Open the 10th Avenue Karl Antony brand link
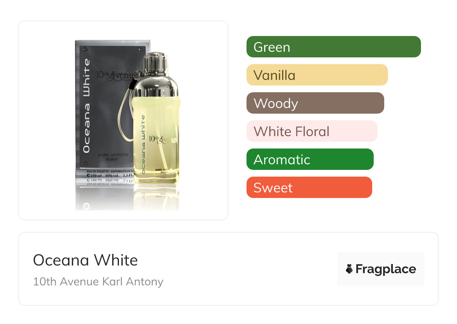 pyautogui.click(x=98, y=282)
